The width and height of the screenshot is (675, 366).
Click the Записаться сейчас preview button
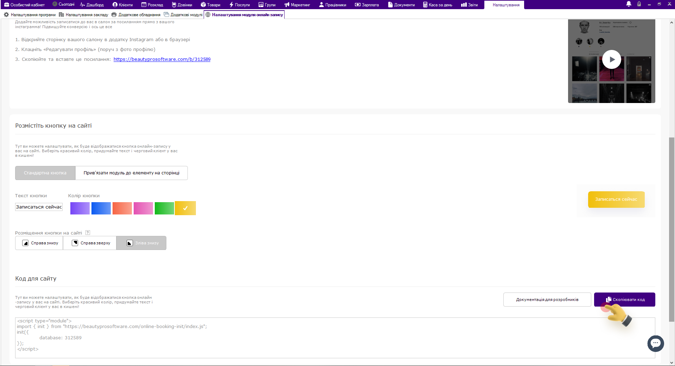pos(616,199)
